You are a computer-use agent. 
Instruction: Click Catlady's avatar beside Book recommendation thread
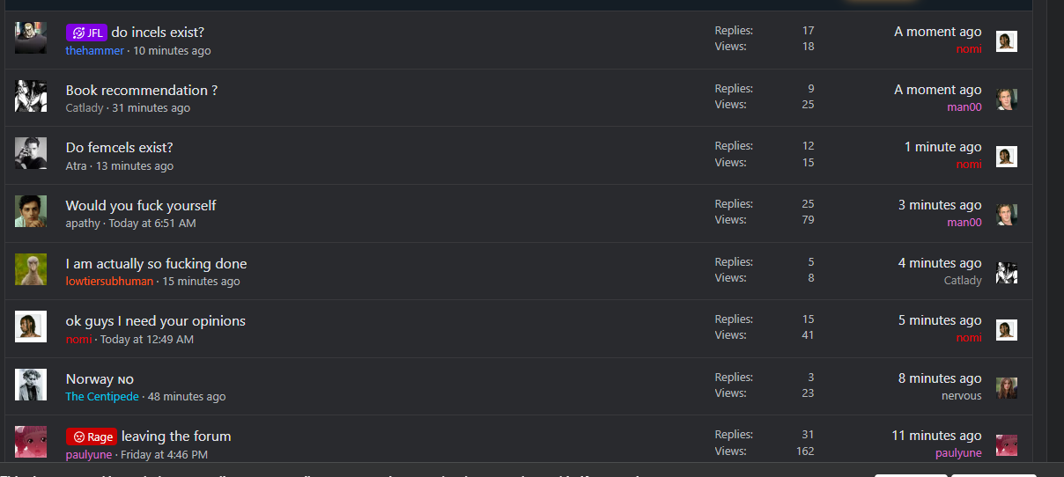coord(31,96)
